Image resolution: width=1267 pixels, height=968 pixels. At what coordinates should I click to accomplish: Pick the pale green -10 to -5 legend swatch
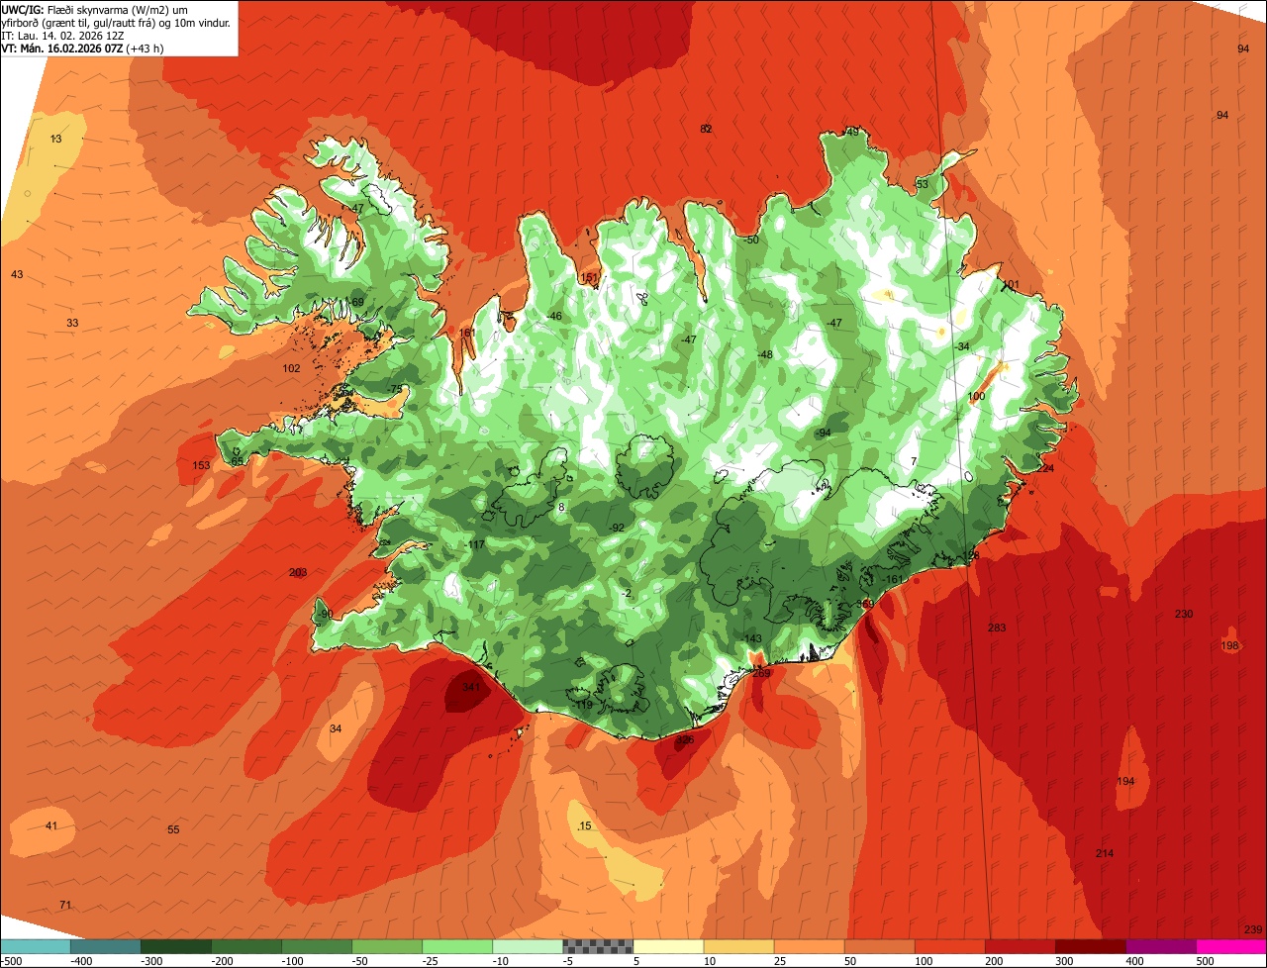click(x=528, y=946)
